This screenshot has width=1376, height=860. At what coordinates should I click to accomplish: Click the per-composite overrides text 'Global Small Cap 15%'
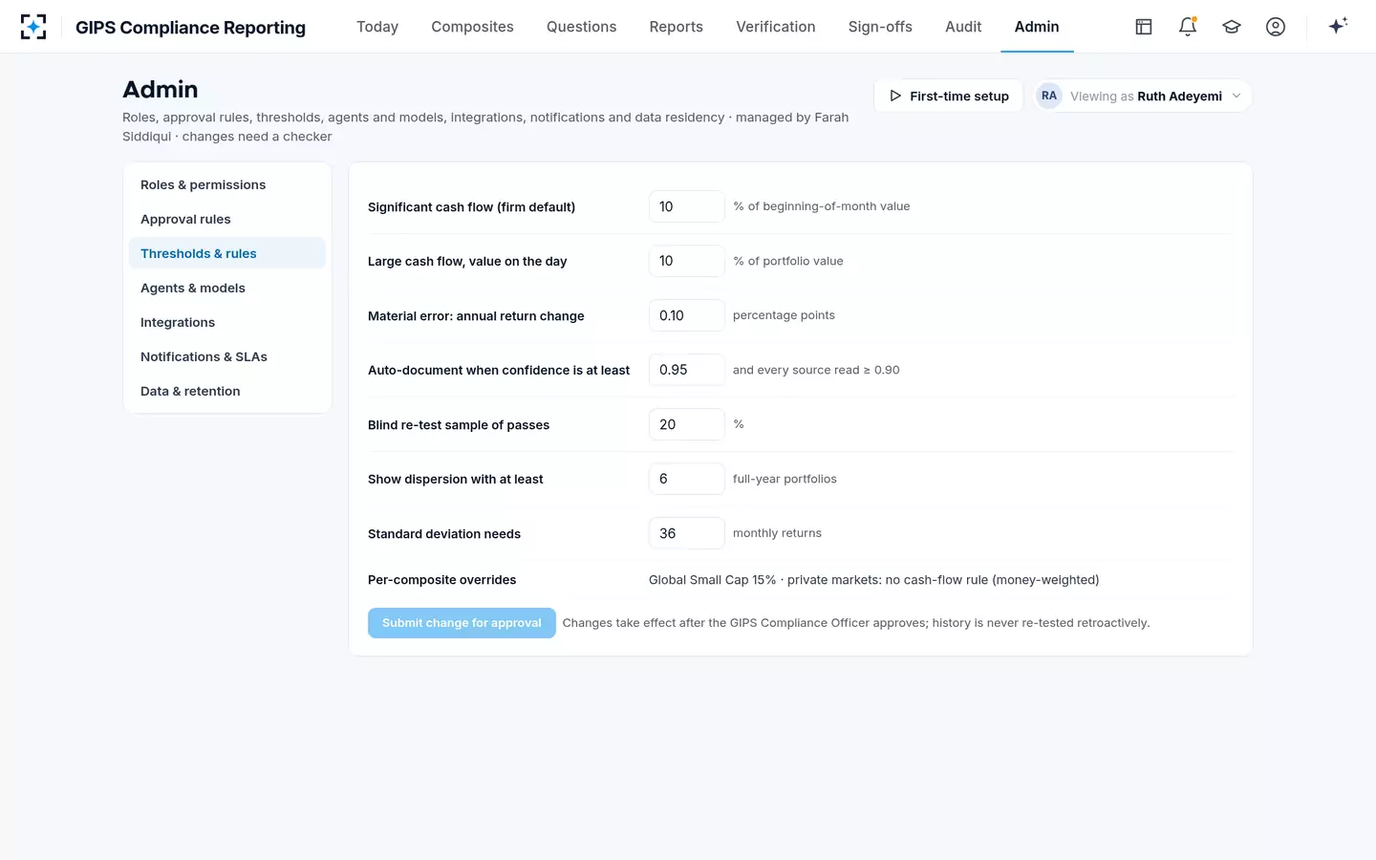(x=712, y=580)
